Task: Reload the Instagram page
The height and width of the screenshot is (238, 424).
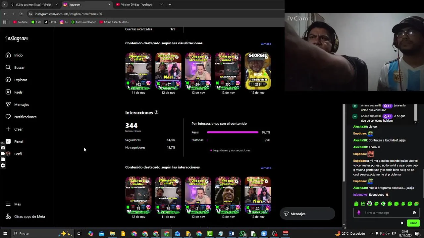Action: tap(21, 14)
